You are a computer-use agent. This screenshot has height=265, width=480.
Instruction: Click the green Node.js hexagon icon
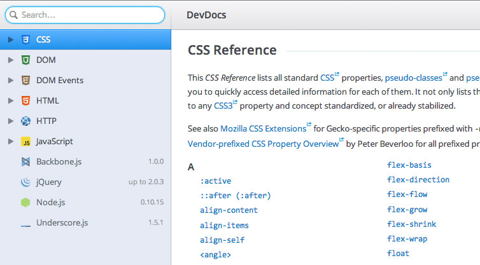(25, 202)
